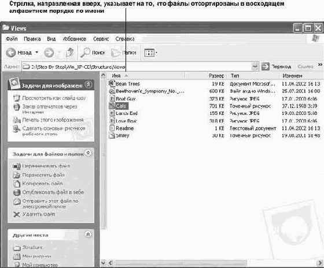Select the Love Boat image icon
The image size is (324, 268).
click(112, 121)
